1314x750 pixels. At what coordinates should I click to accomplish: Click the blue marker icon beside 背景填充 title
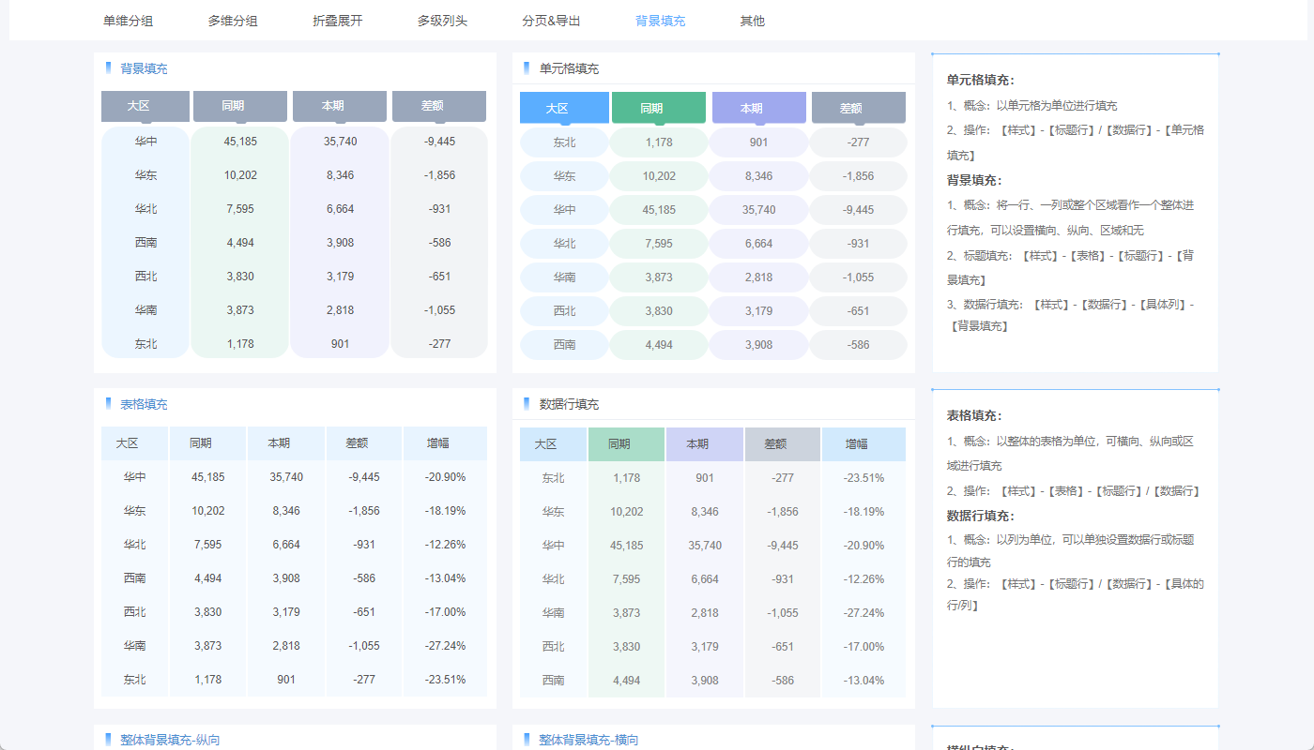click(x=106, y=67)
